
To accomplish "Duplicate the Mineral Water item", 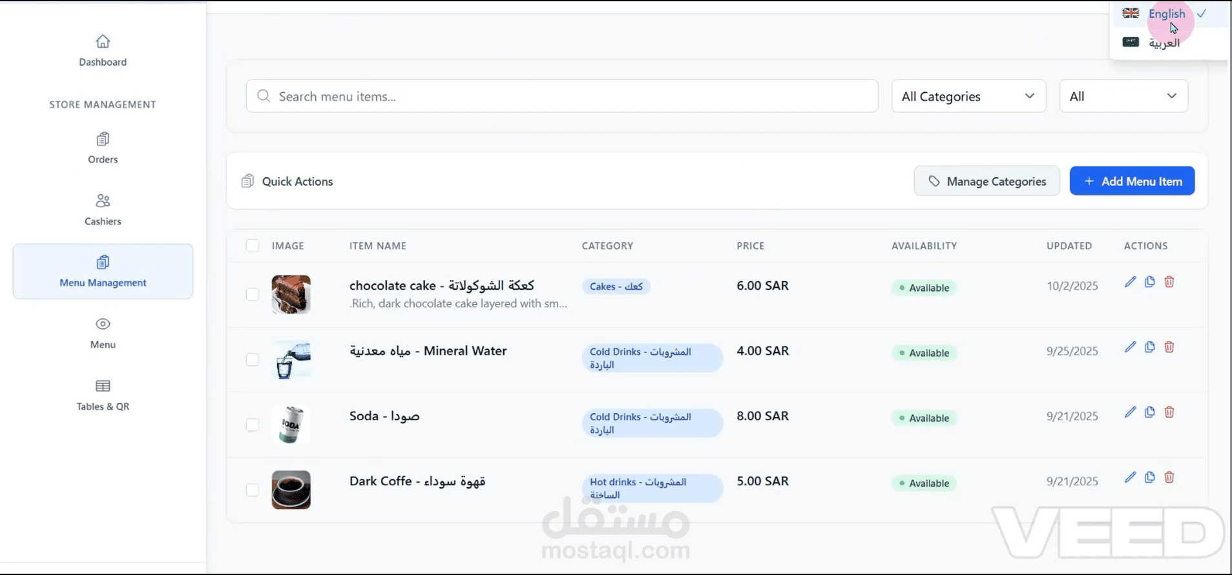I will [1149, 347].
